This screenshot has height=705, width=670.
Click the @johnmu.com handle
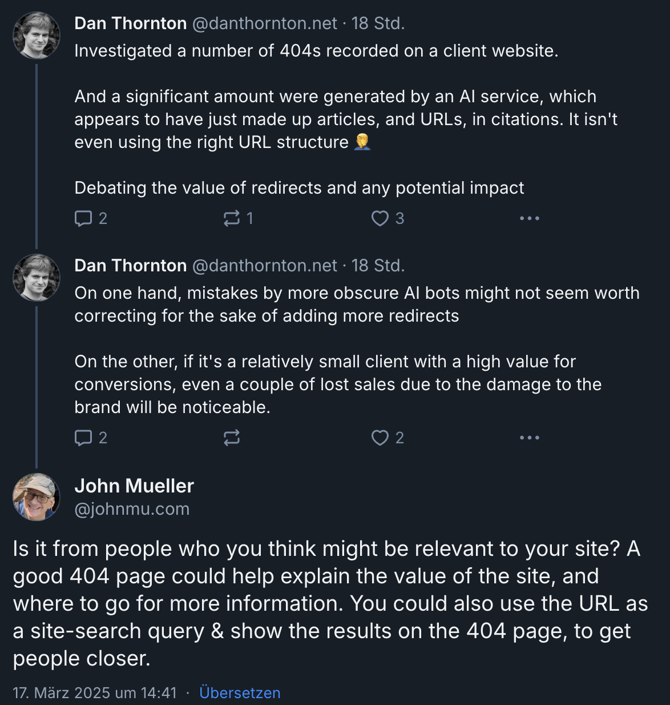point(132,509)
